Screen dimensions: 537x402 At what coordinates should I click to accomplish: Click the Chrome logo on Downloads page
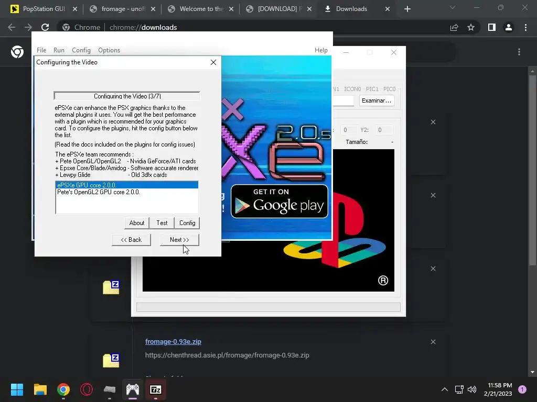click(17, 52)
